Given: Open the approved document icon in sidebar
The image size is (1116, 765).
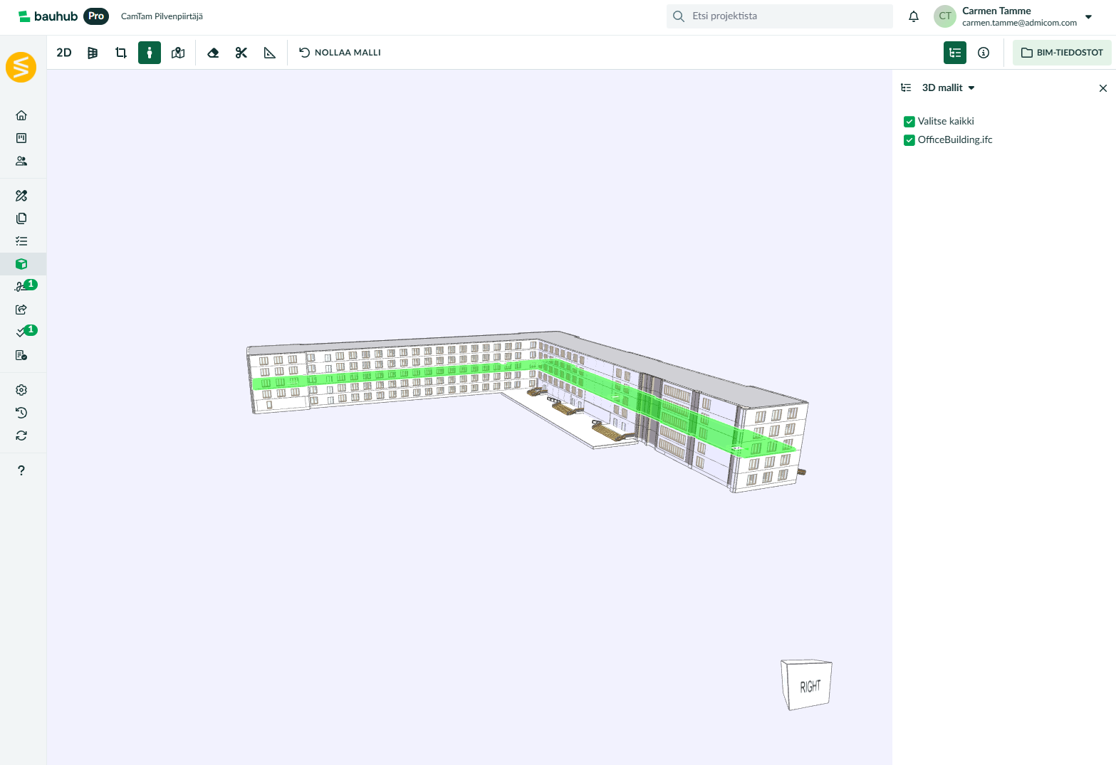Looking at the screenshot, I should 21,355.
